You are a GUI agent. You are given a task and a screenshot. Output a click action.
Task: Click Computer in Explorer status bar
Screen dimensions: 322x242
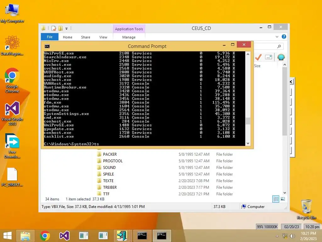(x=253, y=207)
